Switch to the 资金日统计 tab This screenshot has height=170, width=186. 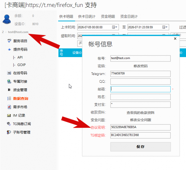[129, 17]
